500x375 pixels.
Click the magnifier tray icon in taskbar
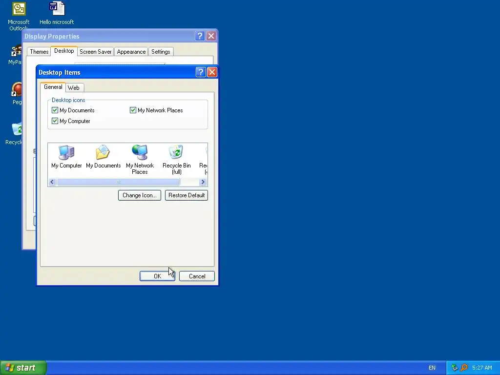pyautogui.click(x=464, y=368)
